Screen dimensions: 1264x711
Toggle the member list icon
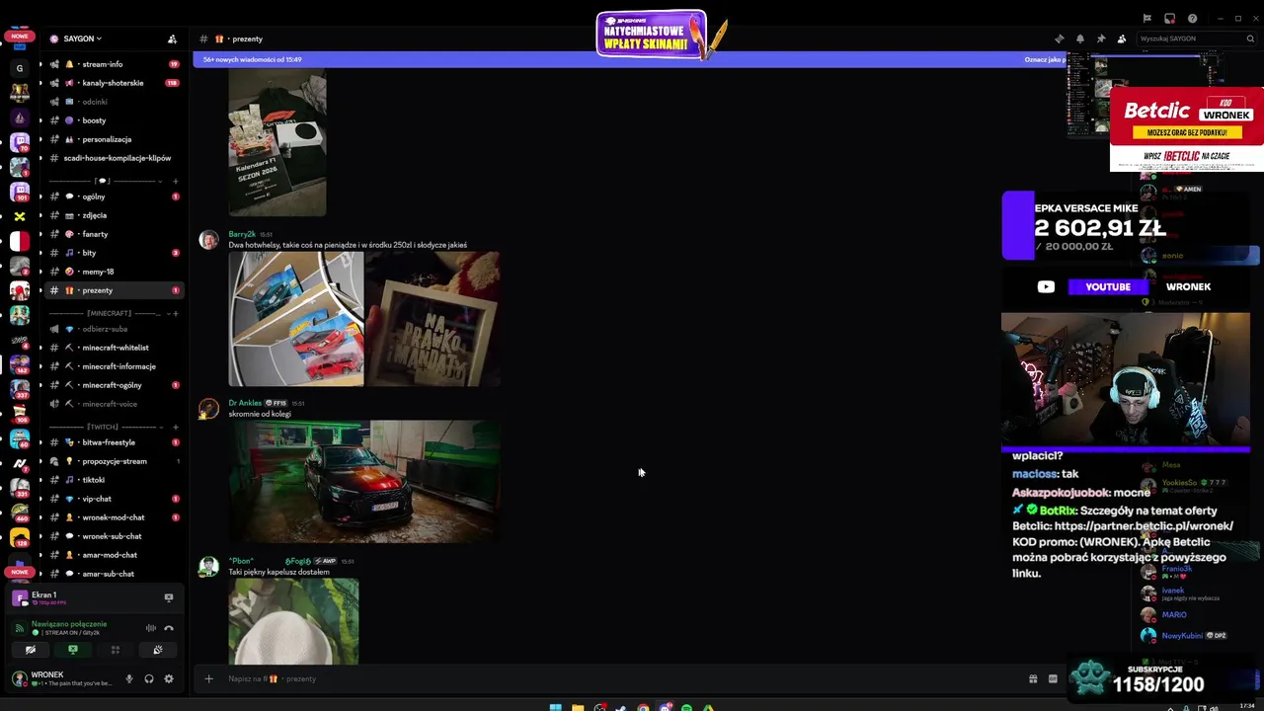pos(1122,39)
